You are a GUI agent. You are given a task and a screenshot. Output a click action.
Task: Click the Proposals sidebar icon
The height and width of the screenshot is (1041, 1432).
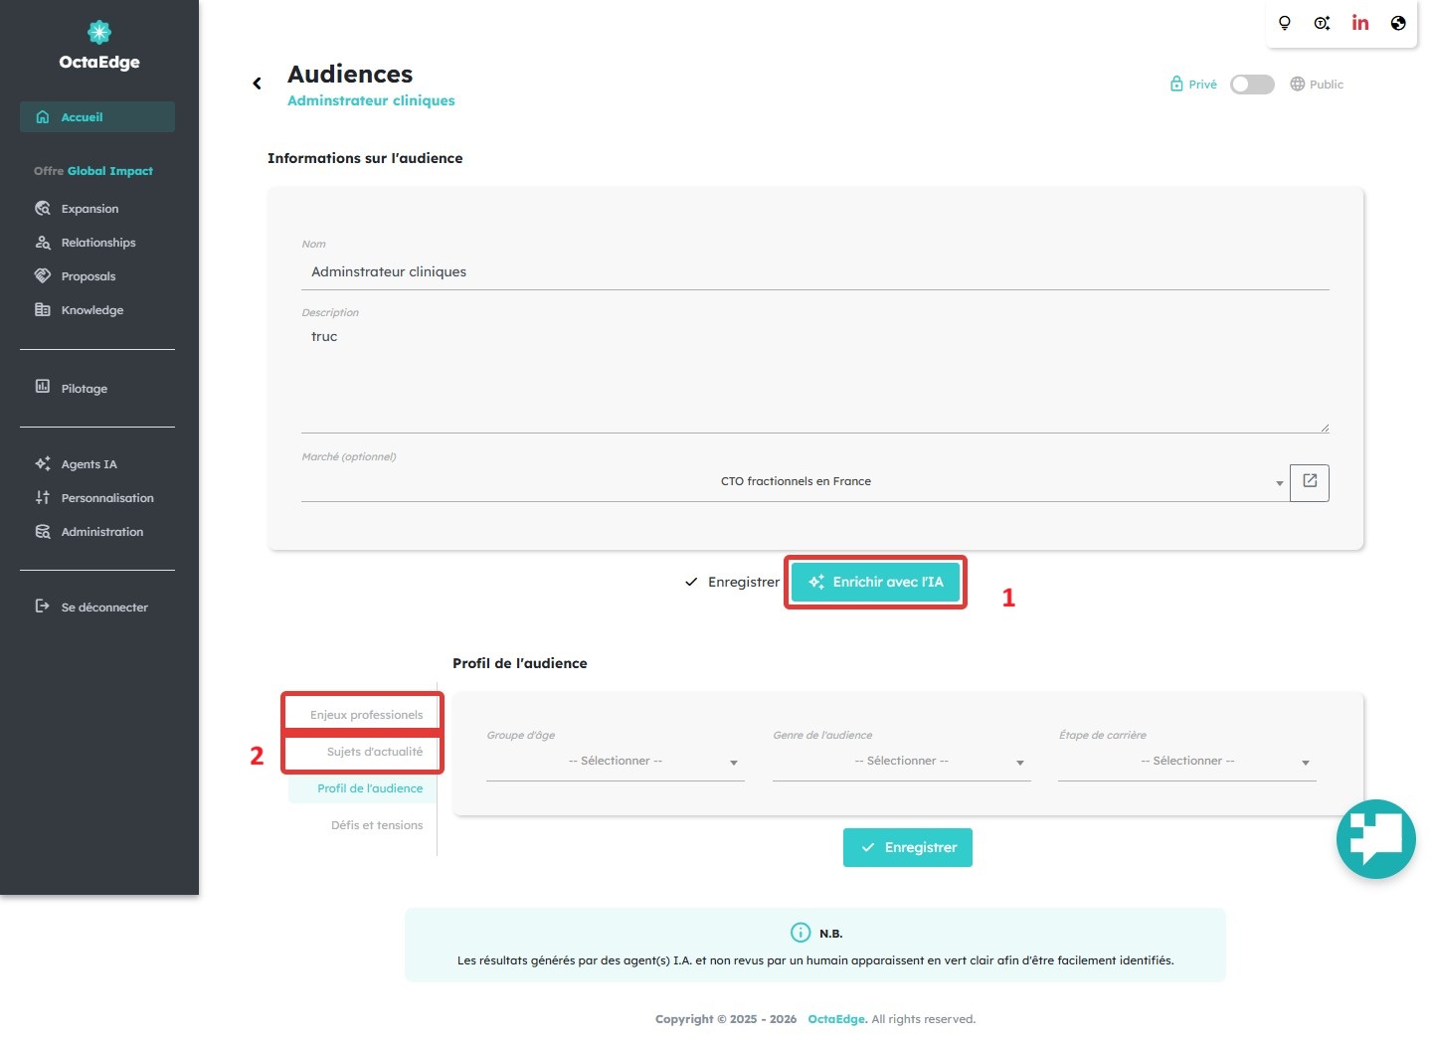[x=43, y=276]
